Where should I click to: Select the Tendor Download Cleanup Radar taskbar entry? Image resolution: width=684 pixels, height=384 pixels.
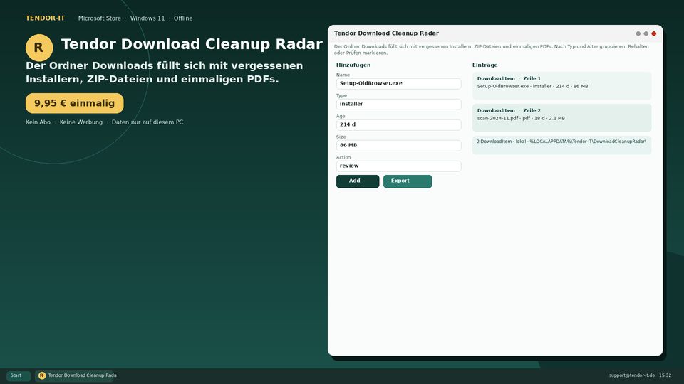point(74,375)
